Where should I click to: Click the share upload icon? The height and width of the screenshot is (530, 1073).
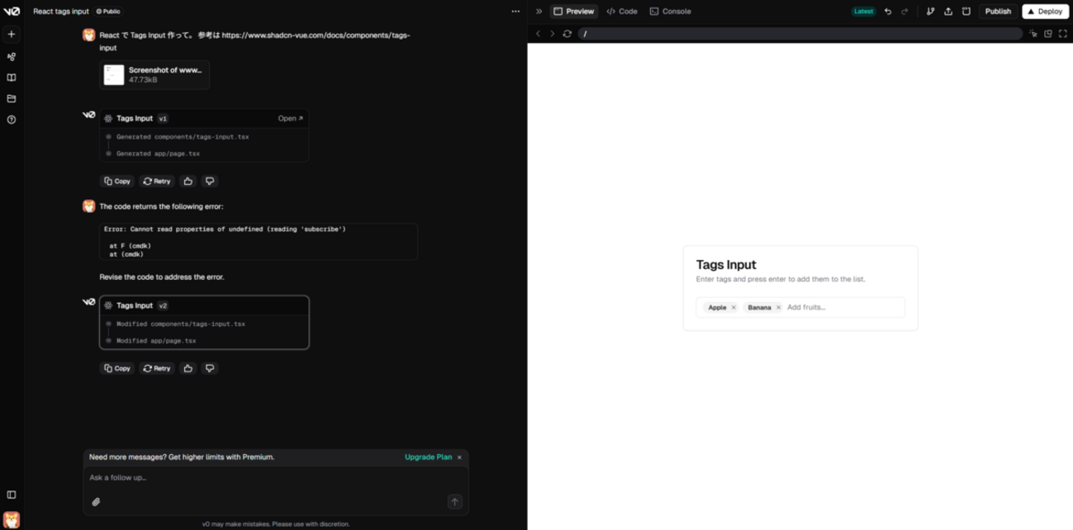(948, 12)
